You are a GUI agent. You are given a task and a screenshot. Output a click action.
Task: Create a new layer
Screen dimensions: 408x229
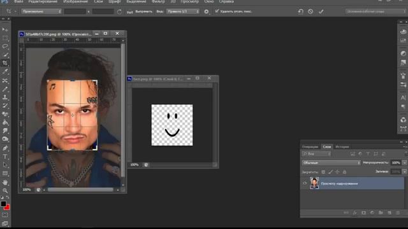390,212
